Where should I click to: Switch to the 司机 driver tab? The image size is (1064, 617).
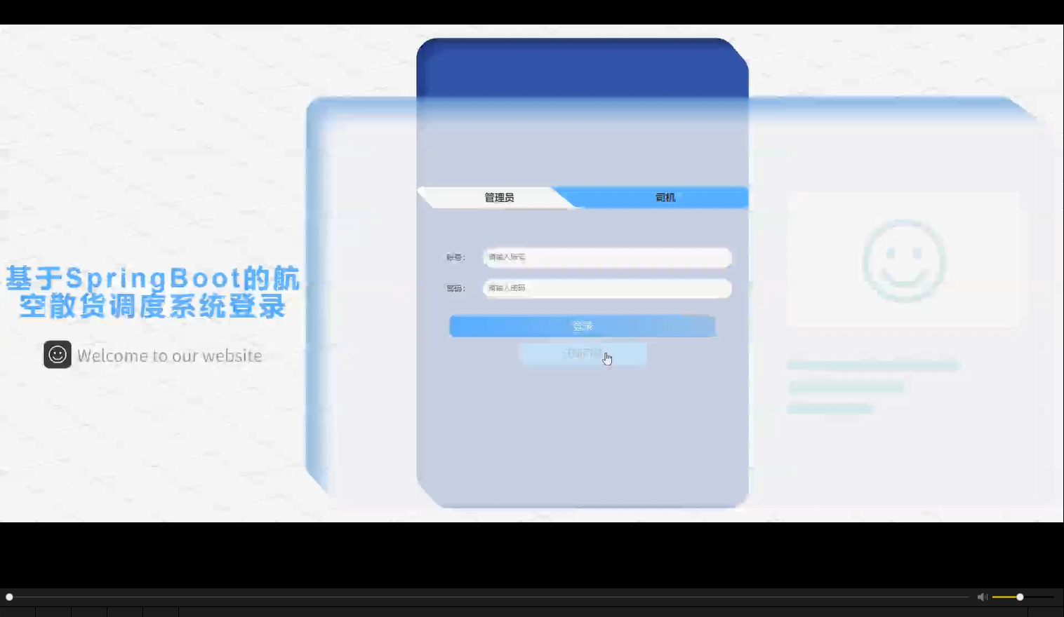[x=664, y=197]
